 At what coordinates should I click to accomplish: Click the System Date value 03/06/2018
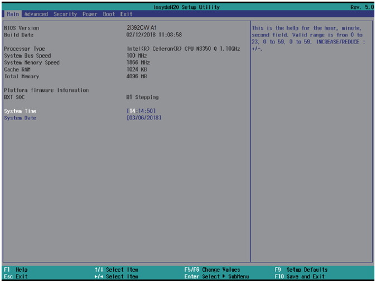point(144,118)
